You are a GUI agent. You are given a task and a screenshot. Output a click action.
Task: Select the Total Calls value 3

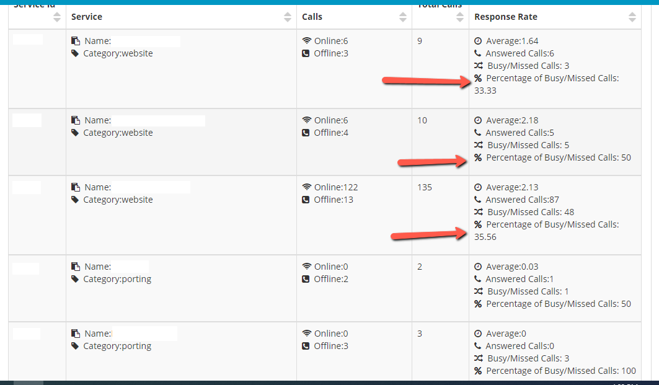(x=420, y=334)
